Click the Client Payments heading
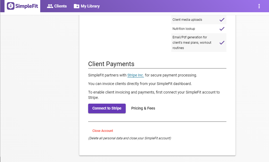This screenshot has width=269, height=162. pyautogui.click(x=111, y=64)
